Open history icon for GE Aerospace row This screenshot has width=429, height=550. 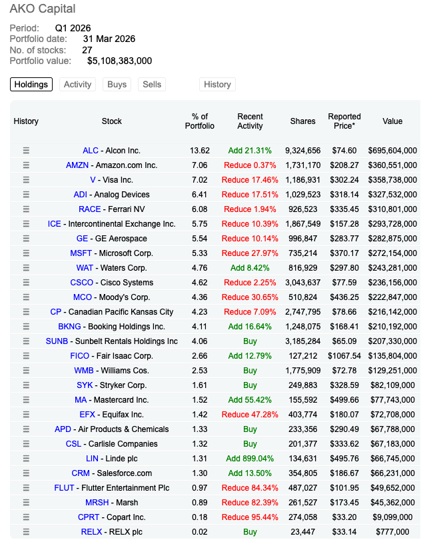26,239
